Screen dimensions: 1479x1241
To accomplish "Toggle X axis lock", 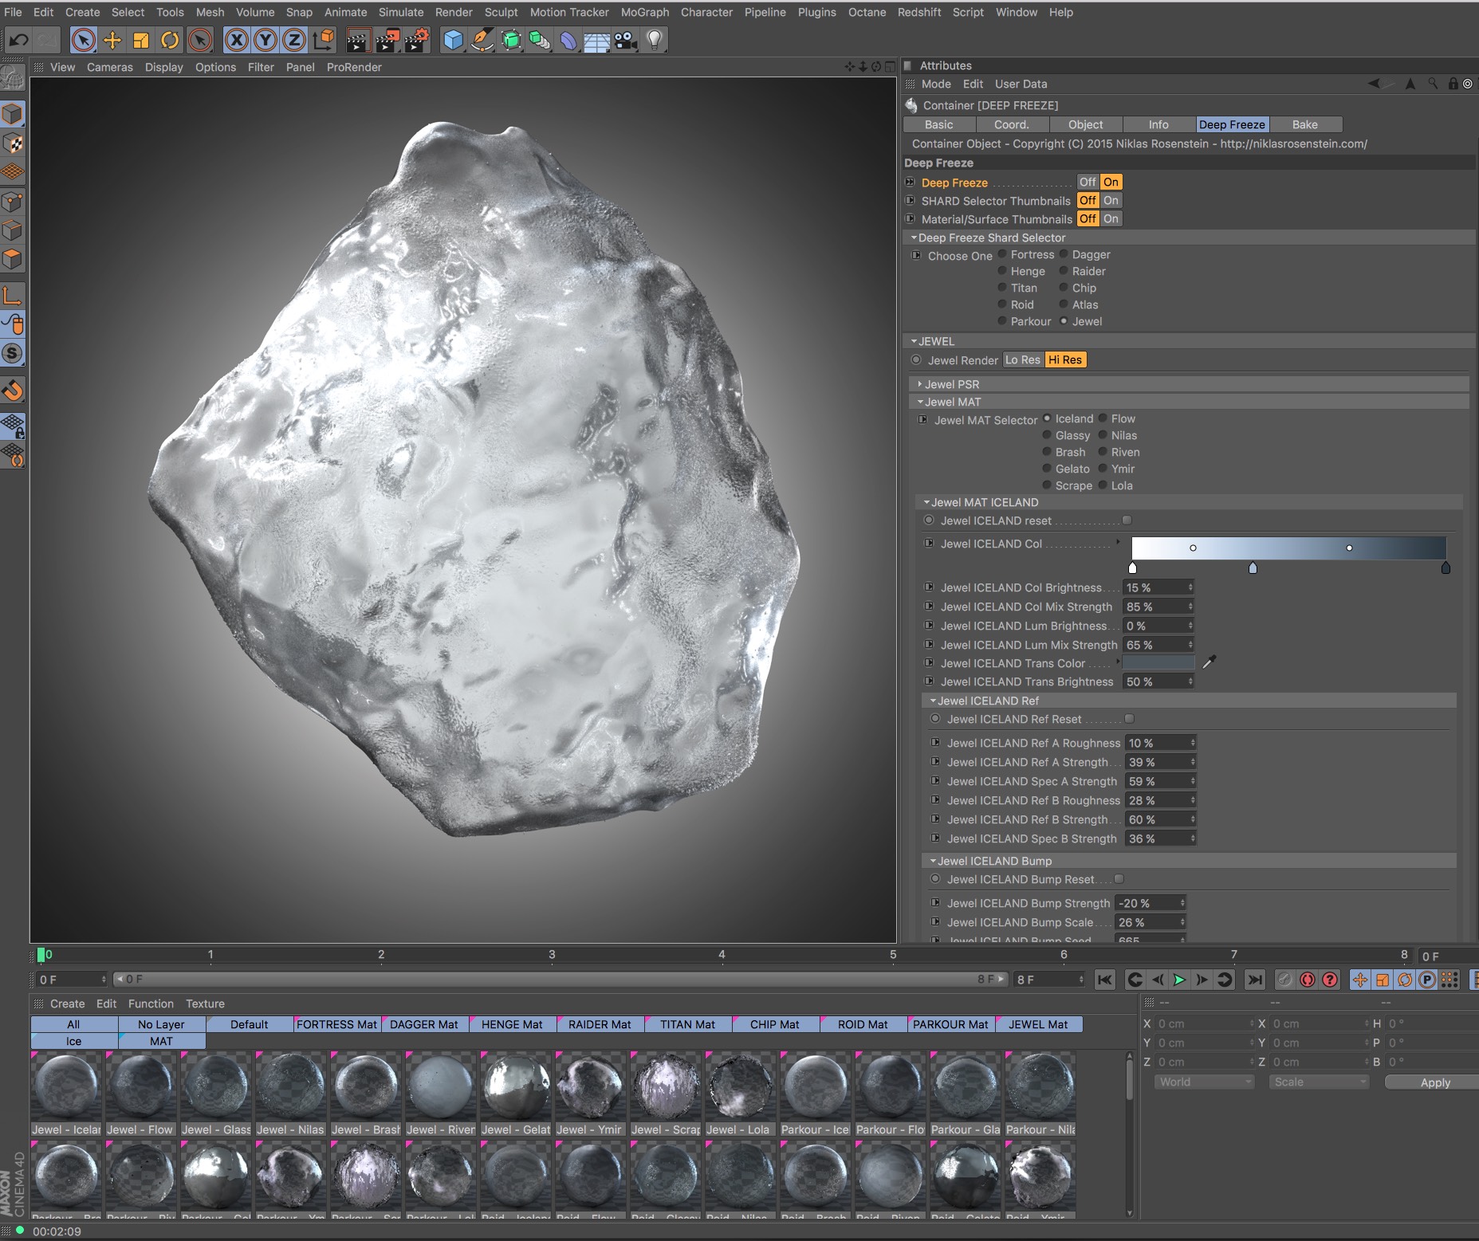I will point(236,40).
